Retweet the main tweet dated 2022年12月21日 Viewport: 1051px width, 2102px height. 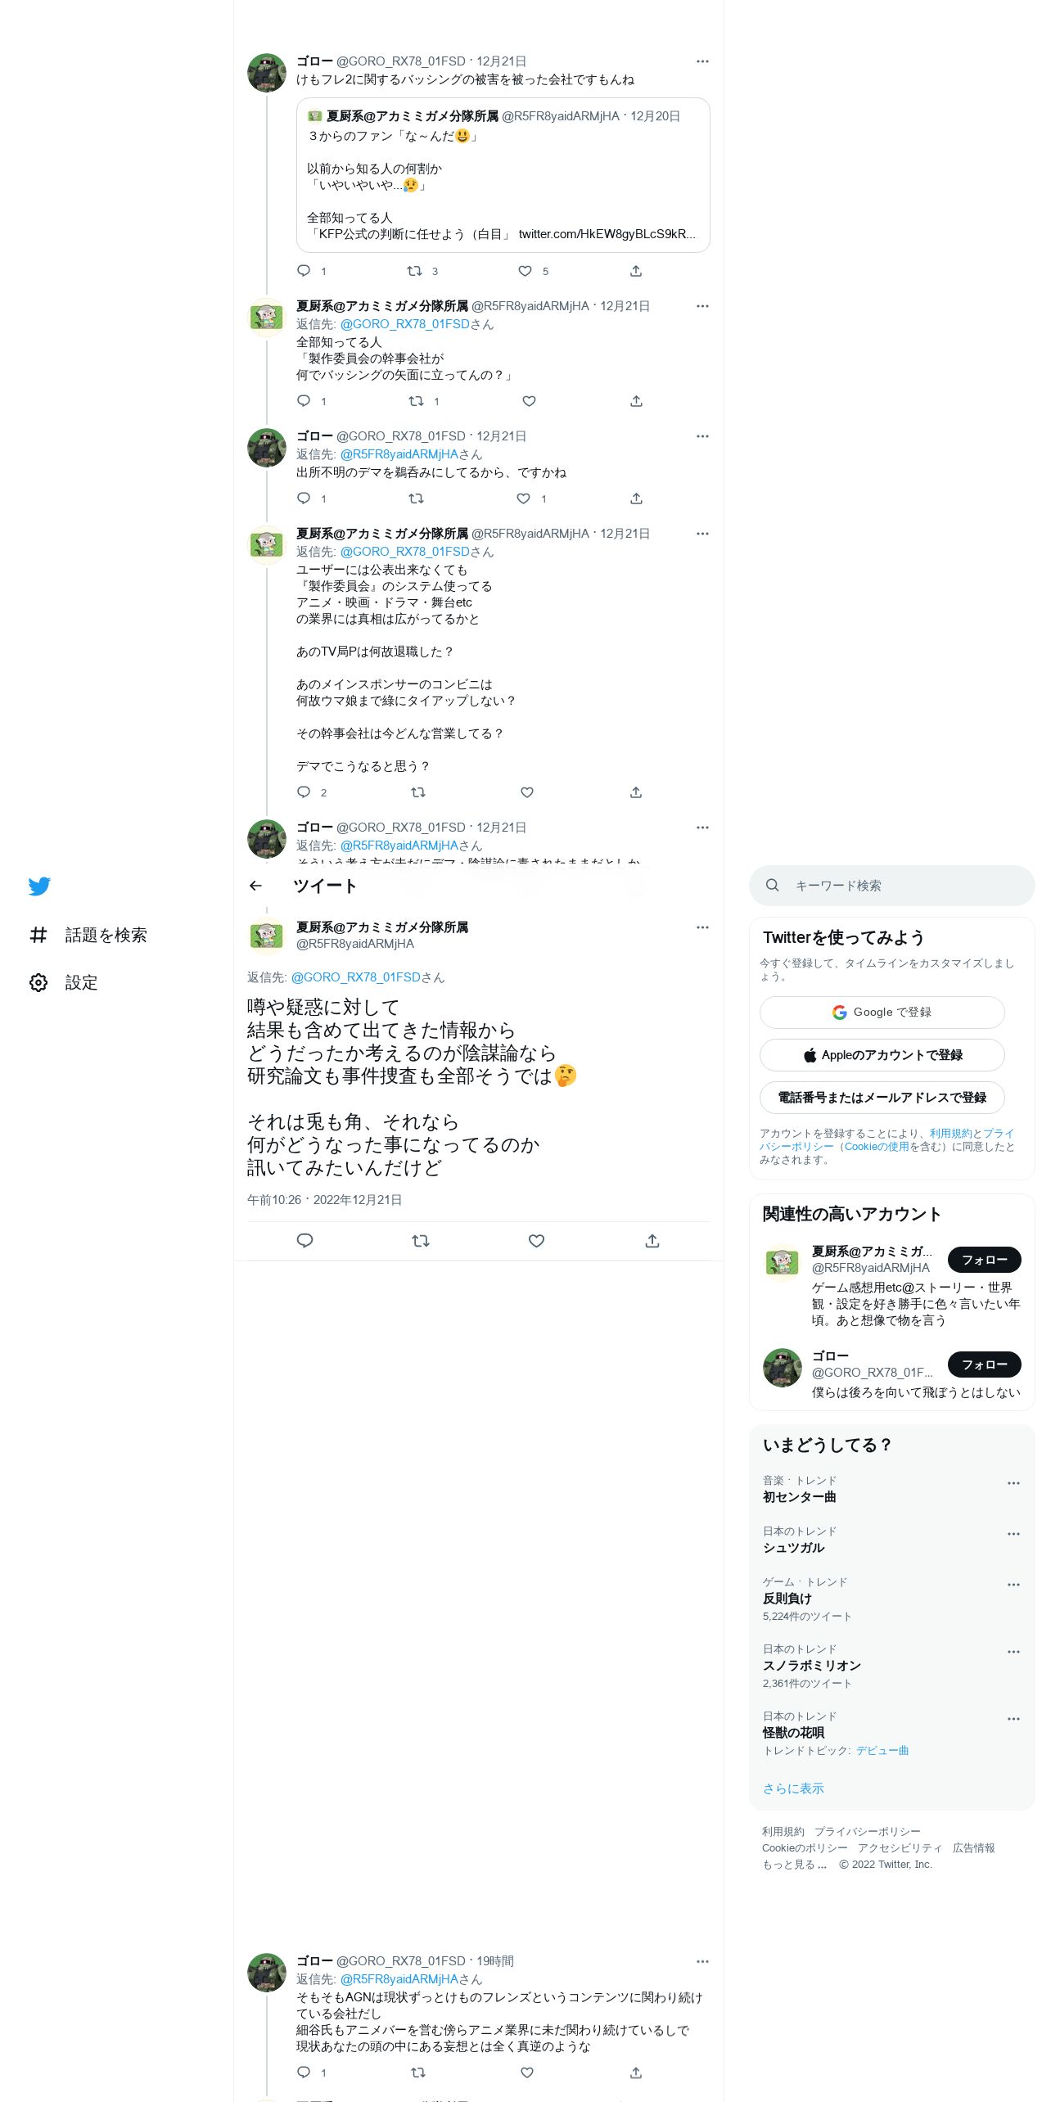[x=421, y=1241]
